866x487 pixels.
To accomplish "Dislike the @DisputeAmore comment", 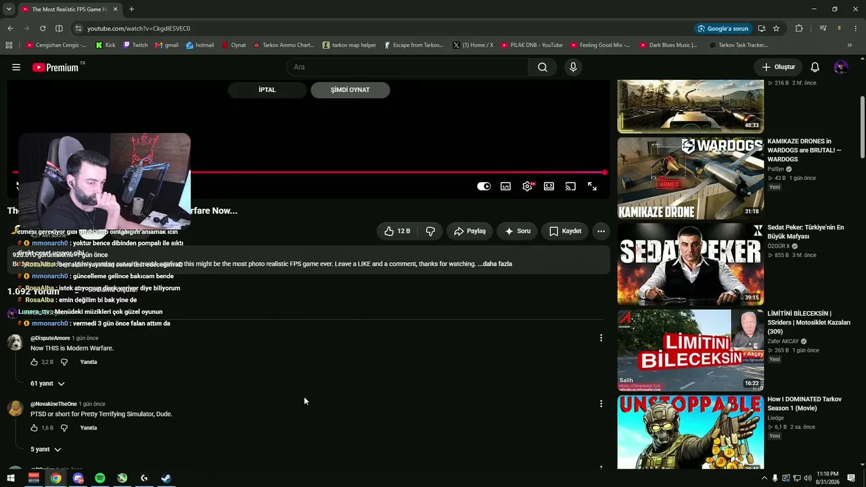I will click(64, 362).
